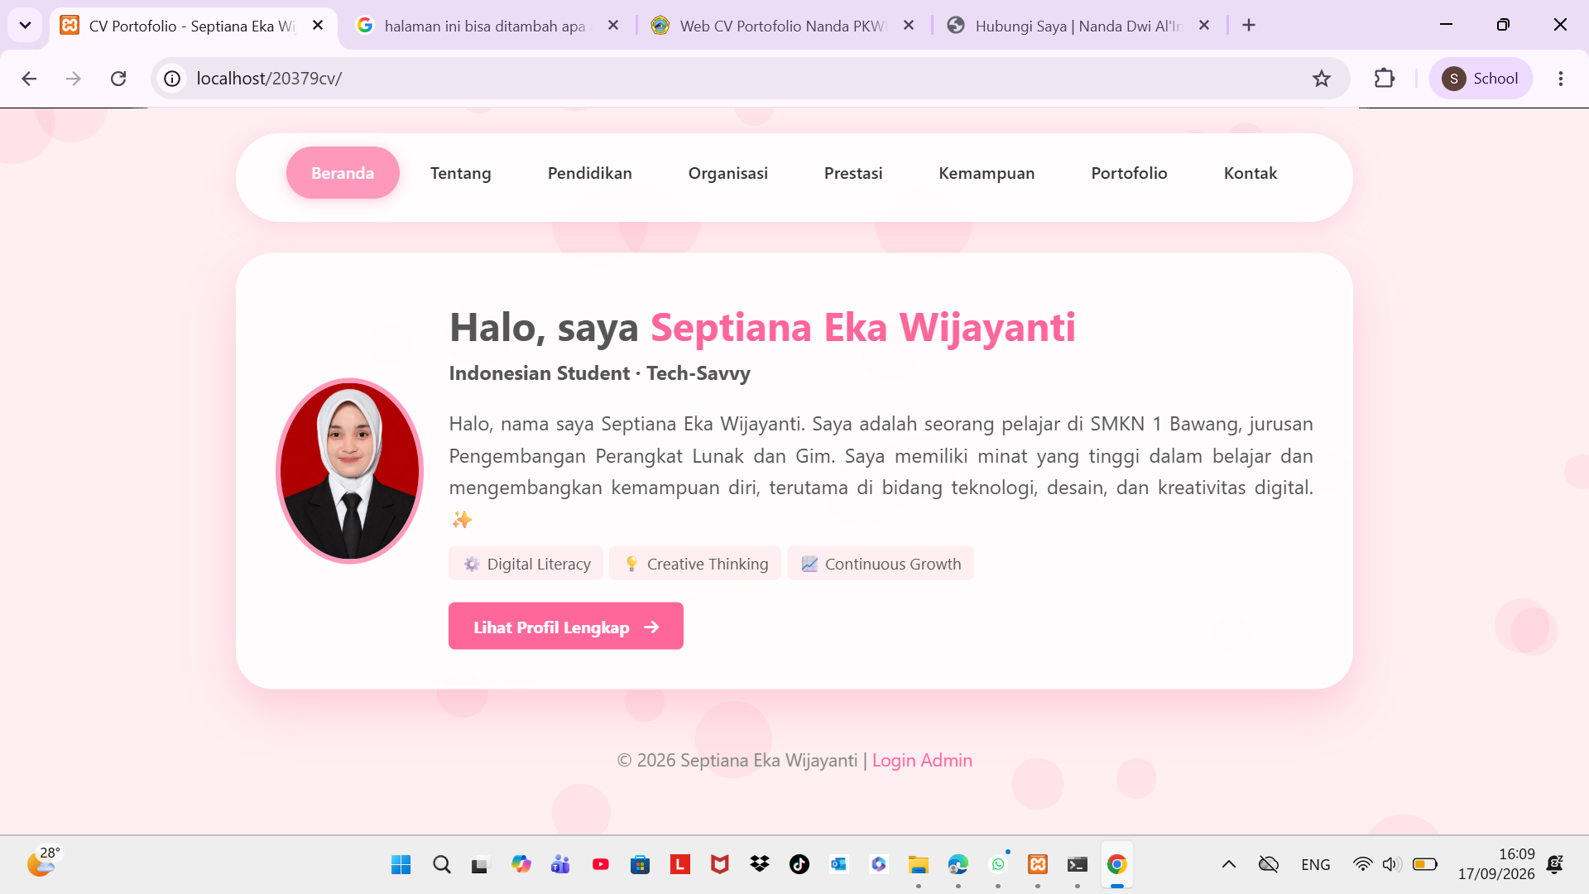Image resolution: width=1589 pixels, height=894 pixels.
Task: Open File Explorer from taskbar
Action: [919, 865]
